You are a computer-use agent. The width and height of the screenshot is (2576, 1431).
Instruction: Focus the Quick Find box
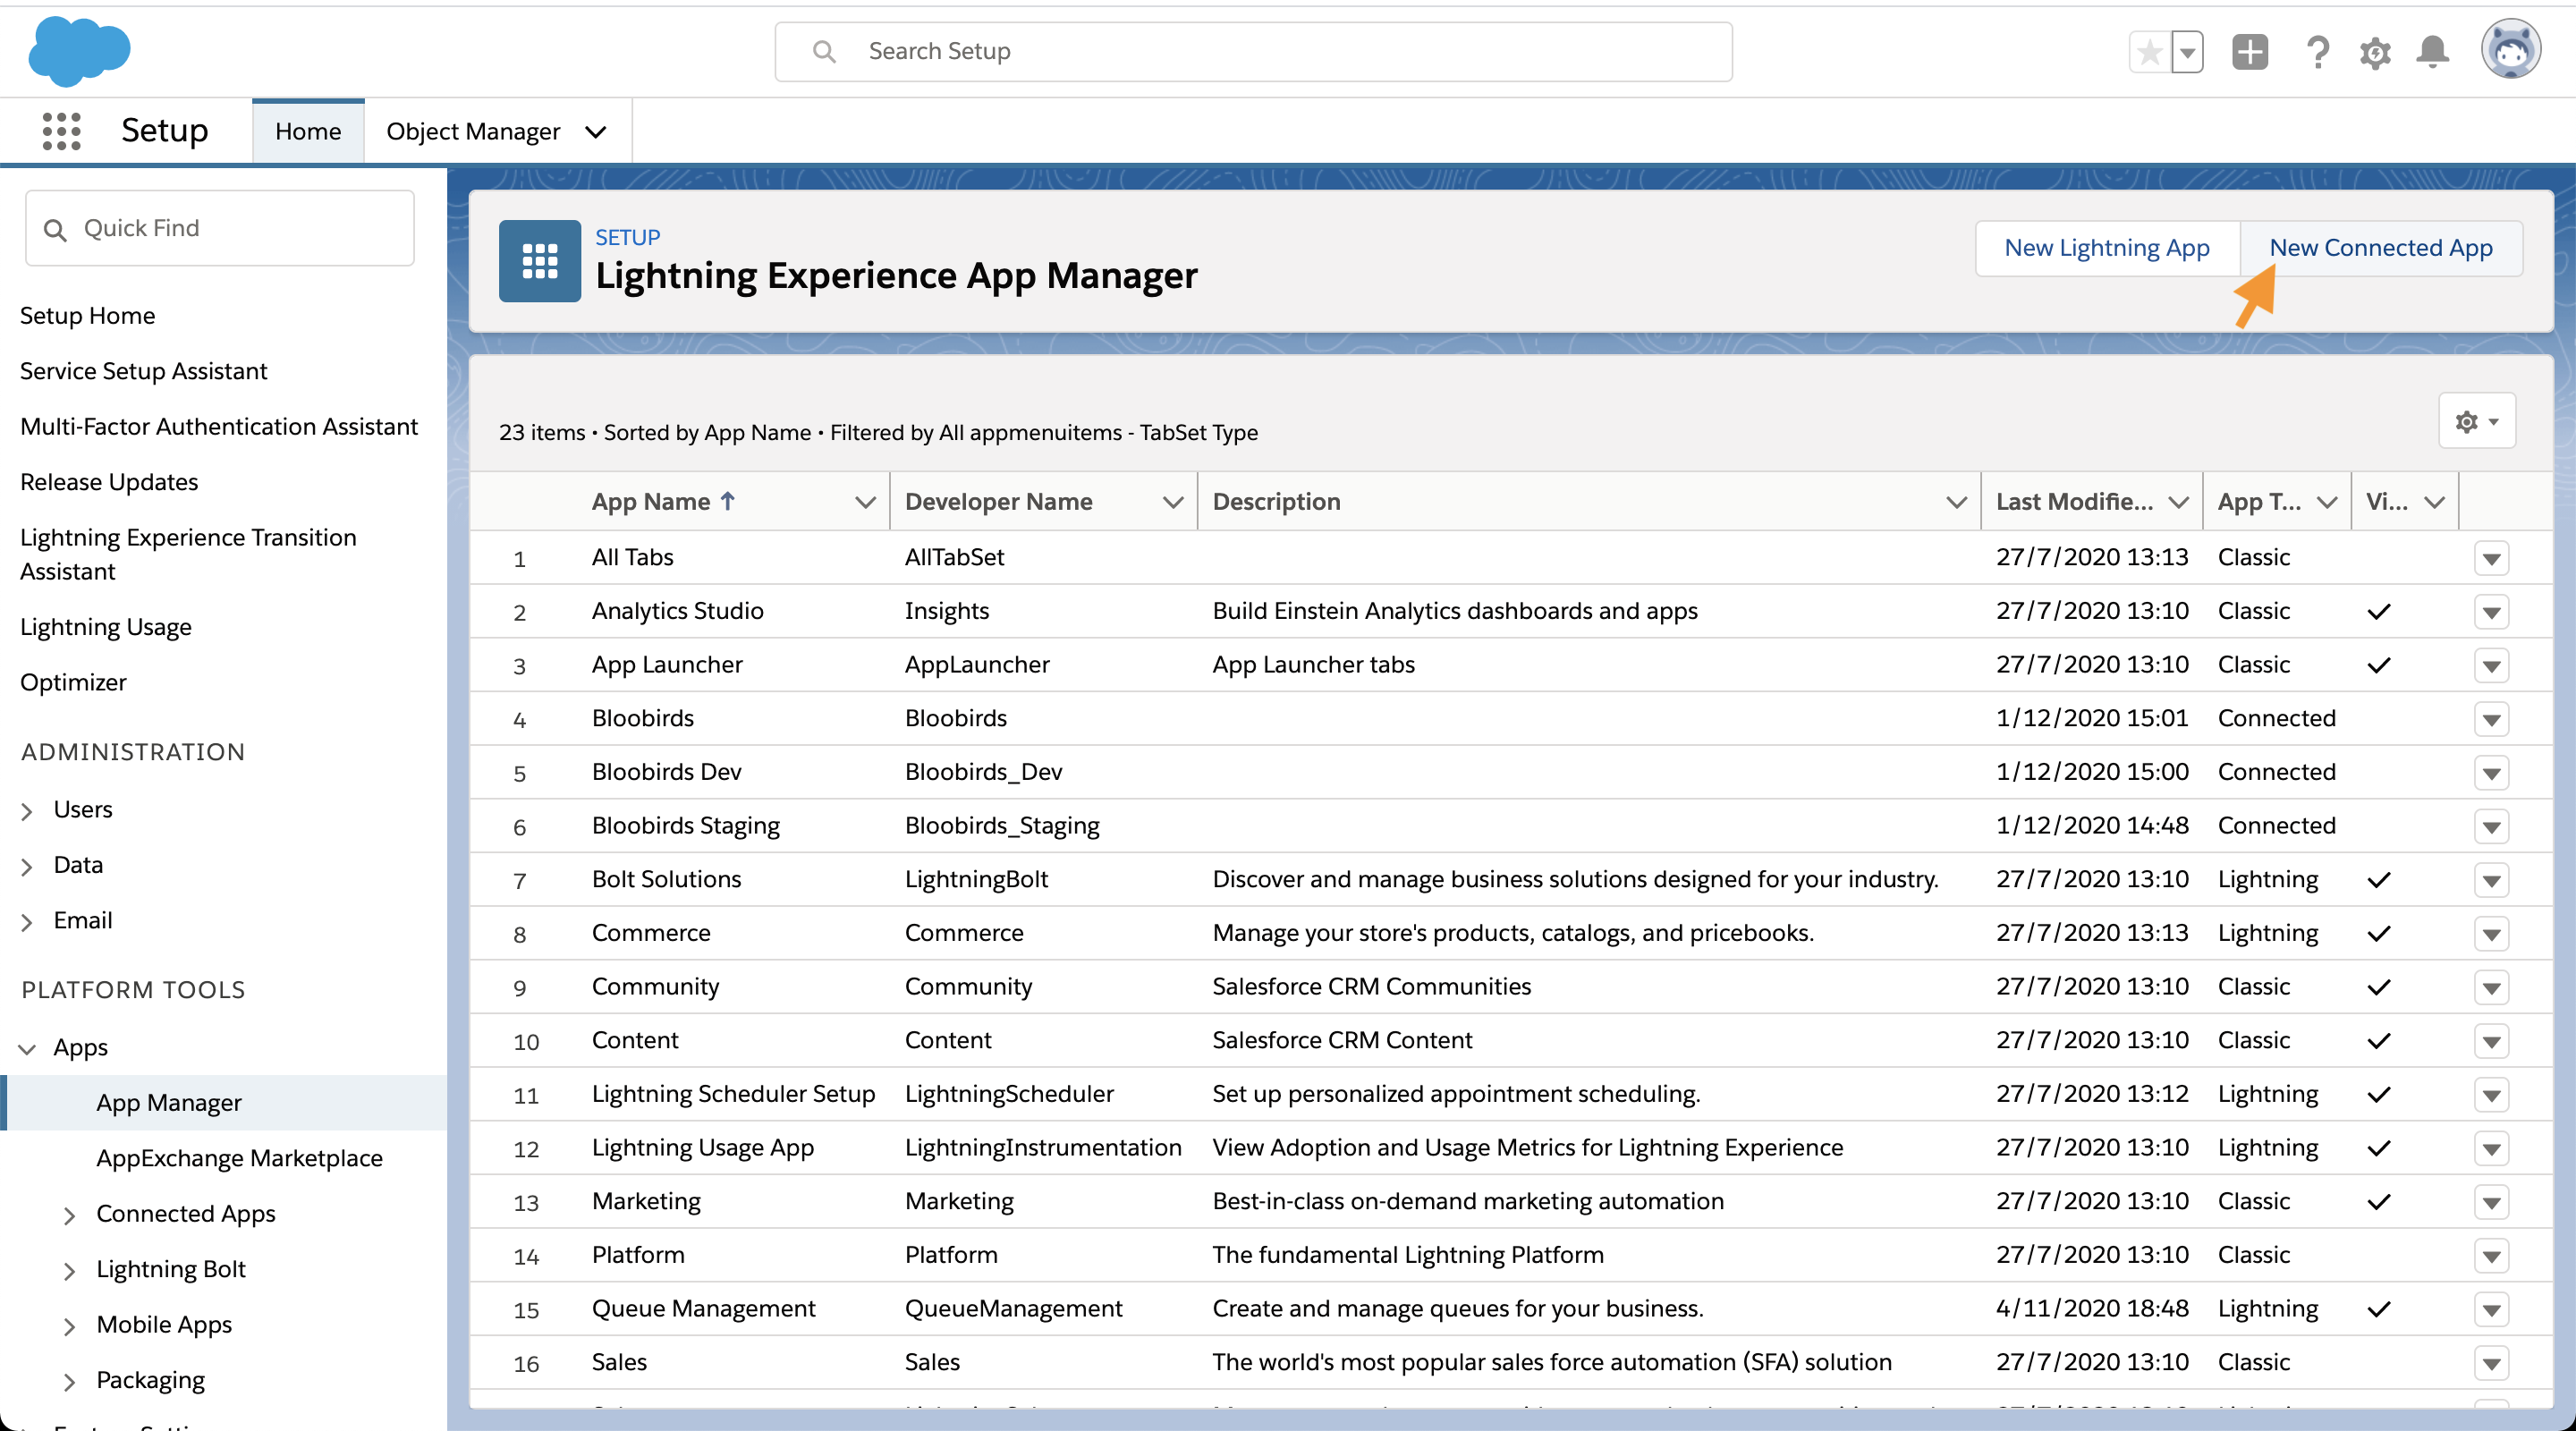220,228
